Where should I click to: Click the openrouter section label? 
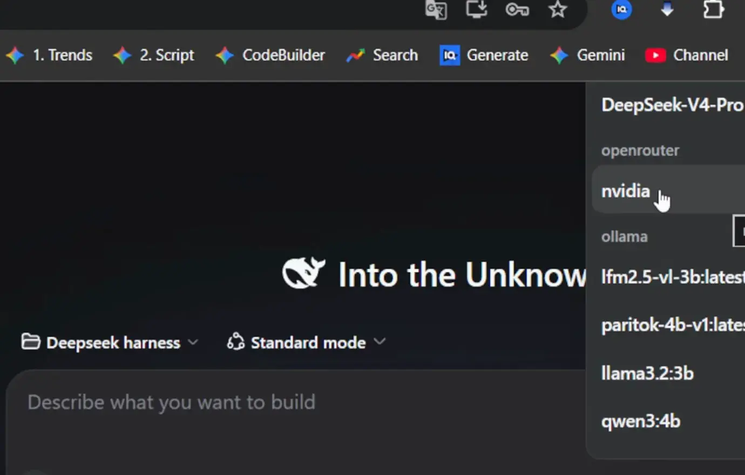tap(640, 151)
